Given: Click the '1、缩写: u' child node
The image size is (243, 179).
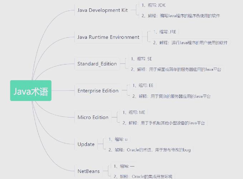Looking at the screenshot, I should (118, 139).
